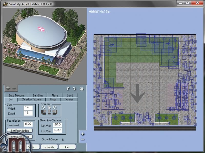Click the Foundation Threshold field
Image resolution: width=205 pixels, height=153 pixels.
coord(28,124)
